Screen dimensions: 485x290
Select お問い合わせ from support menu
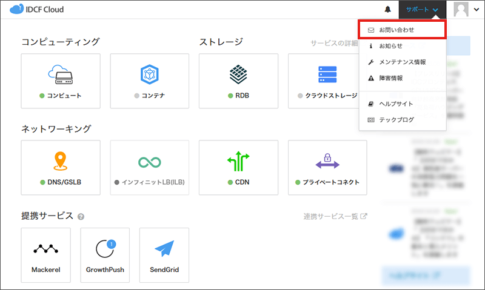point(403,29)
